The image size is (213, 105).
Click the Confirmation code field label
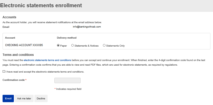(x=14, y=80)
